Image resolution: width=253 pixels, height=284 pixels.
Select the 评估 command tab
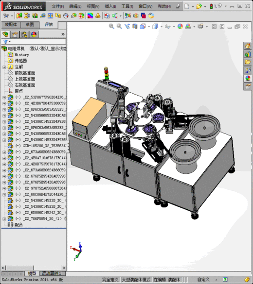49,25
